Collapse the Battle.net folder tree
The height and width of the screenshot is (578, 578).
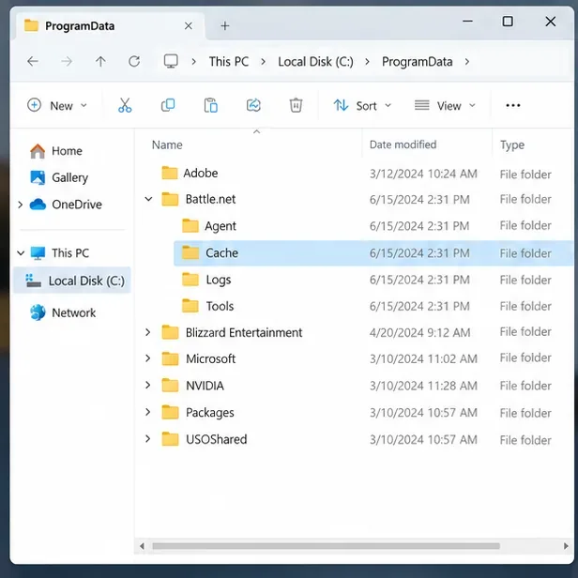point(148,199)
